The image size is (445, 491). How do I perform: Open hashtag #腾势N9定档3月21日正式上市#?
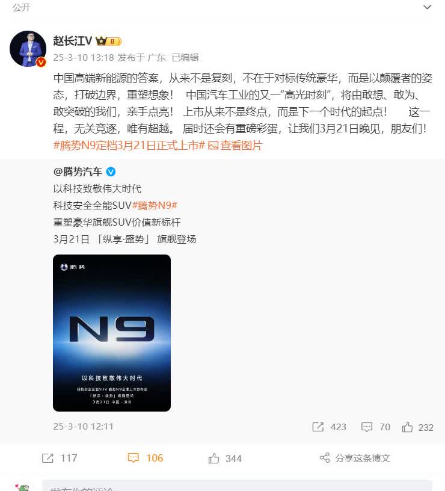pos(129,145)
